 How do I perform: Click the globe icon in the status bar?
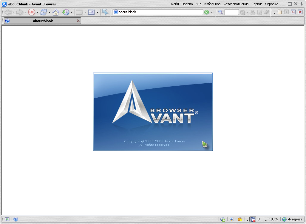pos(16,219)
